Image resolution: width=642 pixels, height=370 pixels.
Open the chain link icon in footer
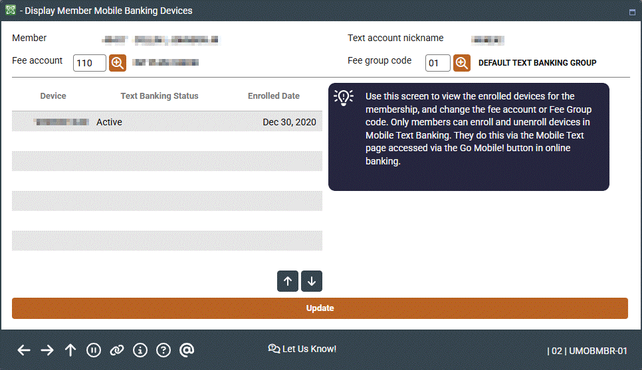pyautogui.click(x=117, y=350)
